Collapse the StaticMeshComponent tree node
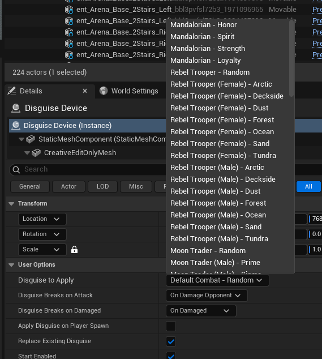 [x=22, y=139]
